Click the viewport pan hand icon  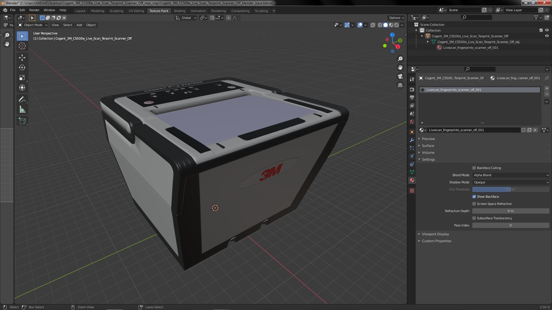tap(400, 67)
